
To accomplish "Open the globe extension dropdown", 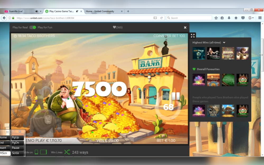I will 251,18.
